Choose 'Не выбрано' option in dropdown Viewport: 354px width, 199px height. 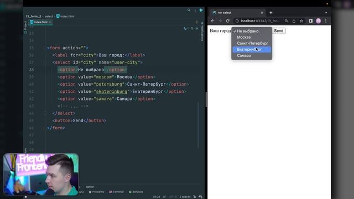click(252, 31)
